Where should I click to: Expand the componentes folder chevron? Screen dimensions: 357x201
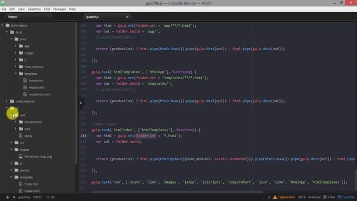coord(16,122)
